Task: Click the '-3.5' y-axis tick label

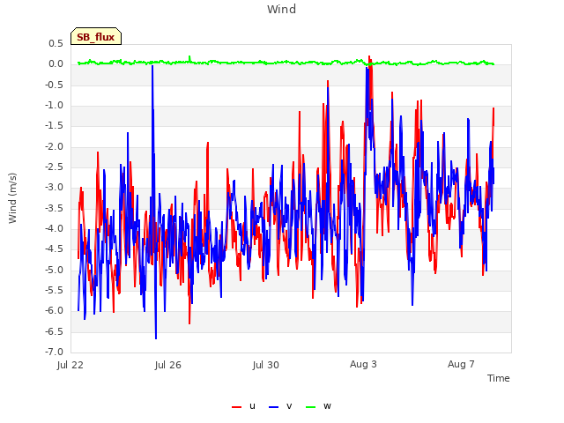Action: (x=54, y=208)
